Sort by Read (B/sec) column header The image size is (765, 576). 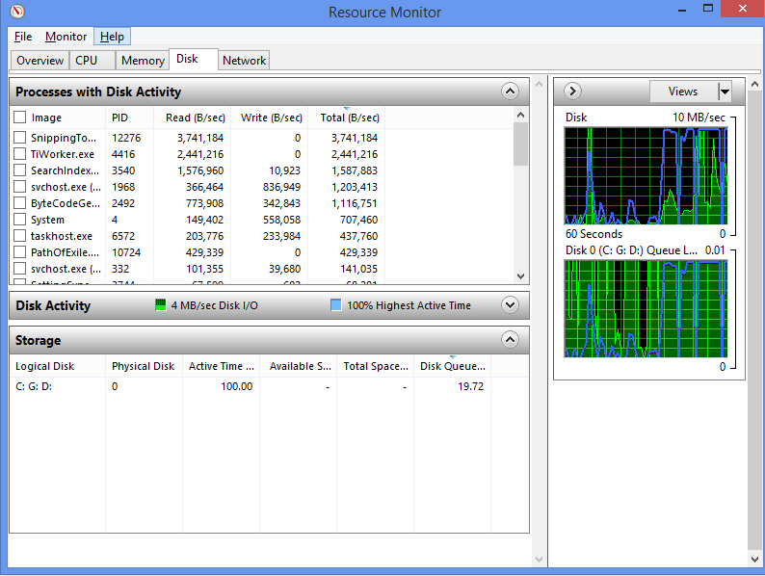point(193,118)
